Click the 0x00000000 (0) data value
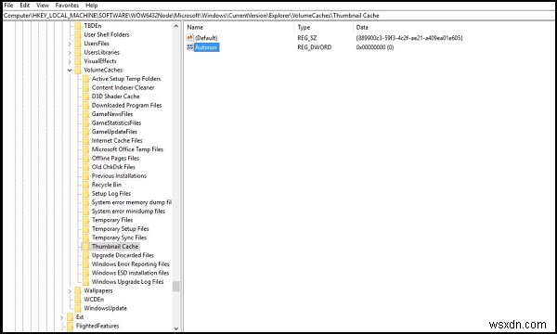The height and width of the screenshot is (334, 557). pyautogui.click(x=375, y=47)
